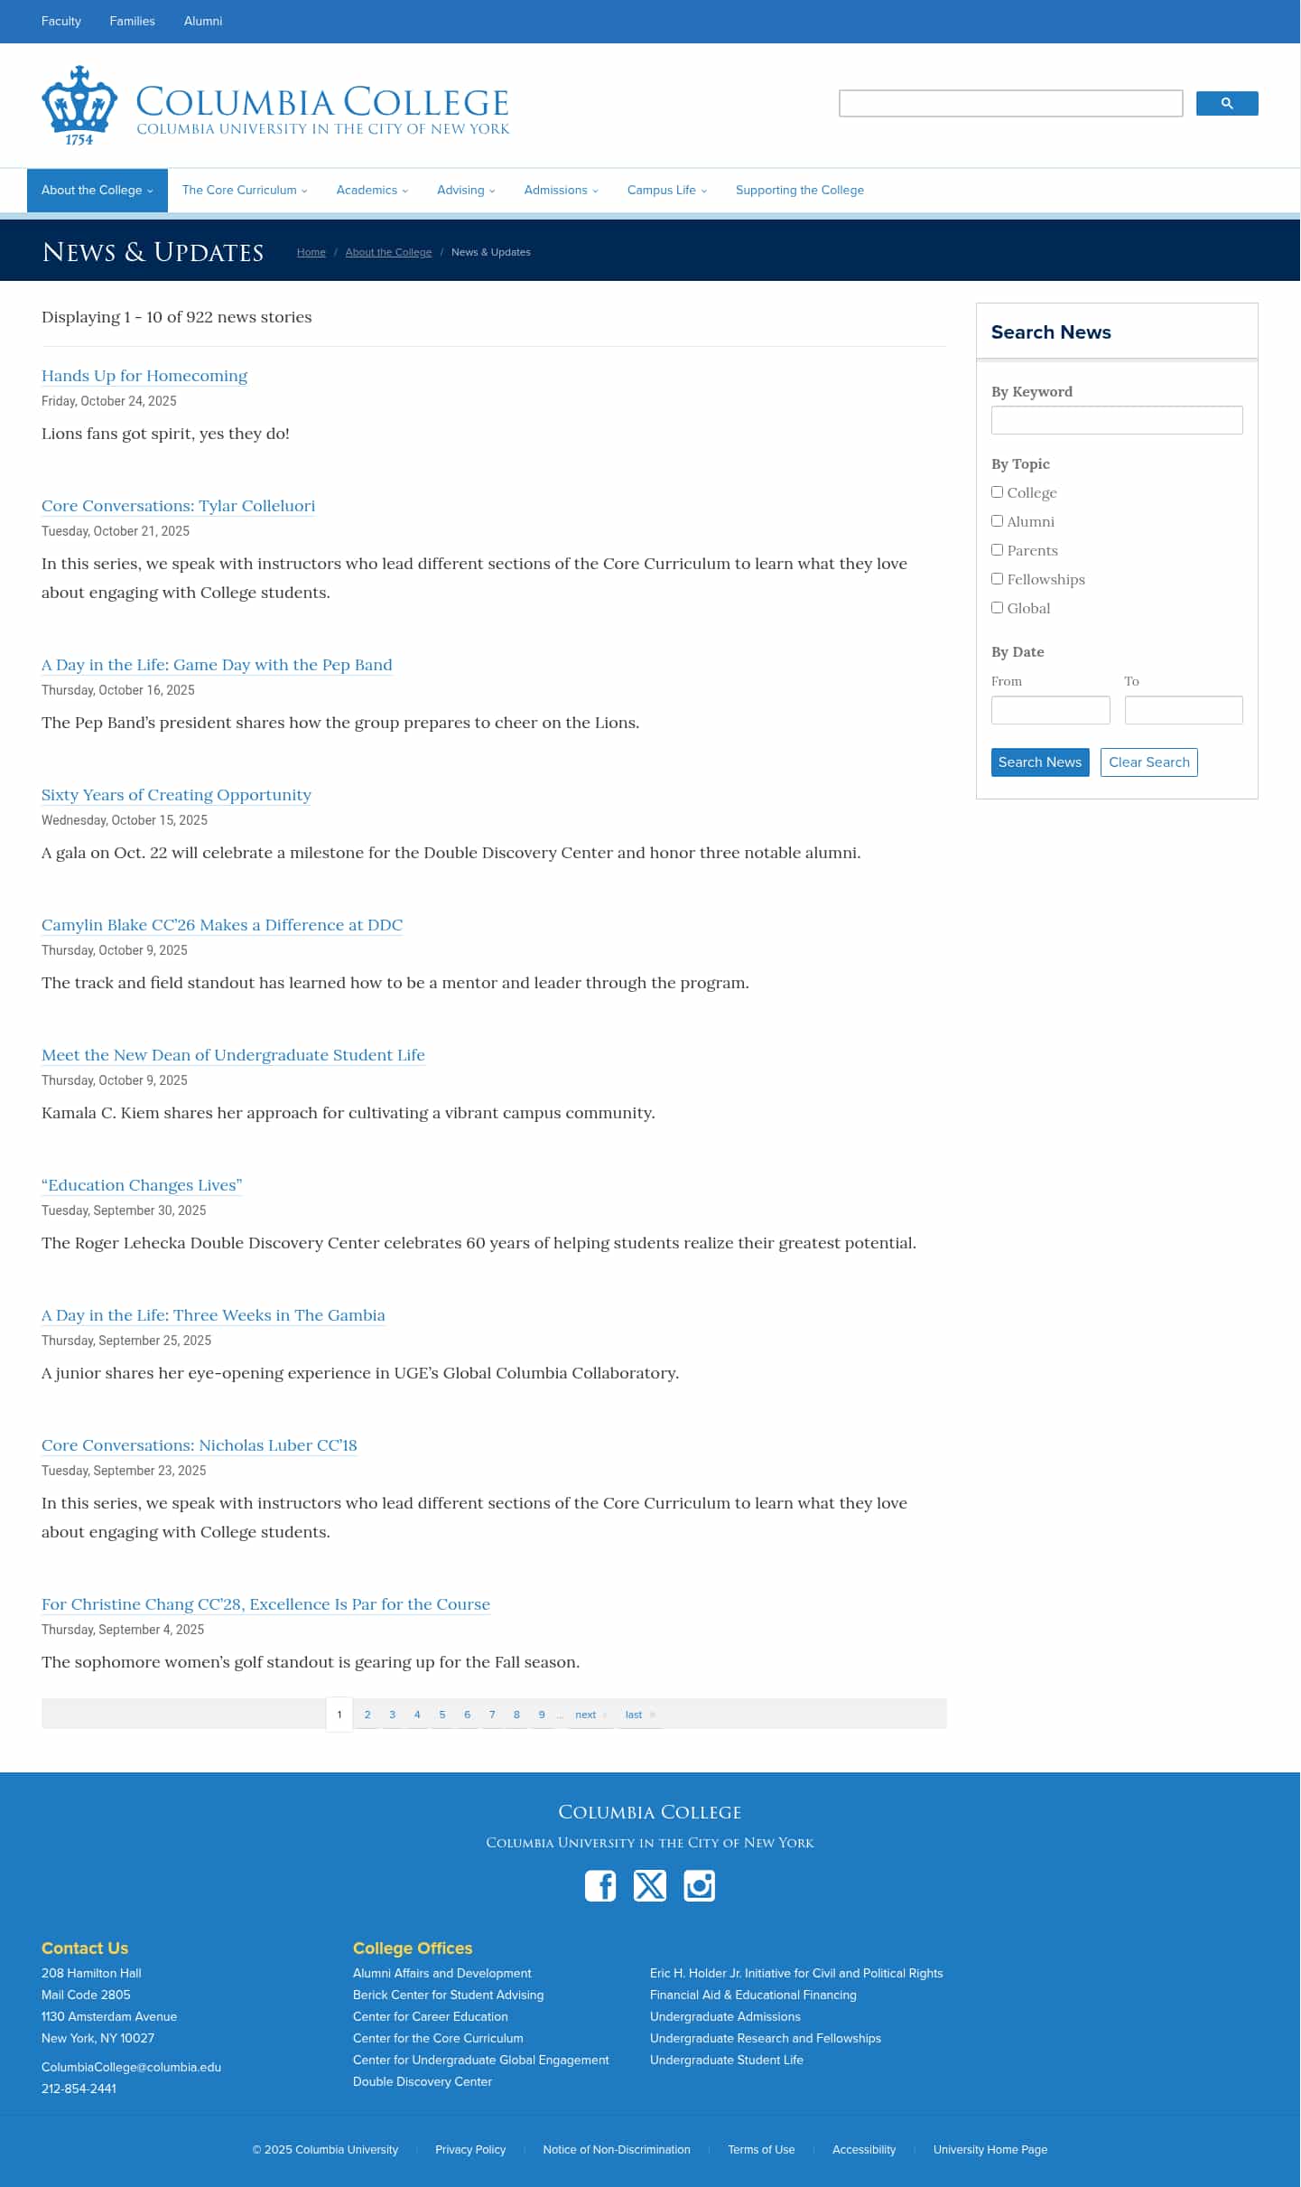Read Sixty Years of Creating Opportunity story
Screen dimensions: 1301x2187
[x=176, y=795]
